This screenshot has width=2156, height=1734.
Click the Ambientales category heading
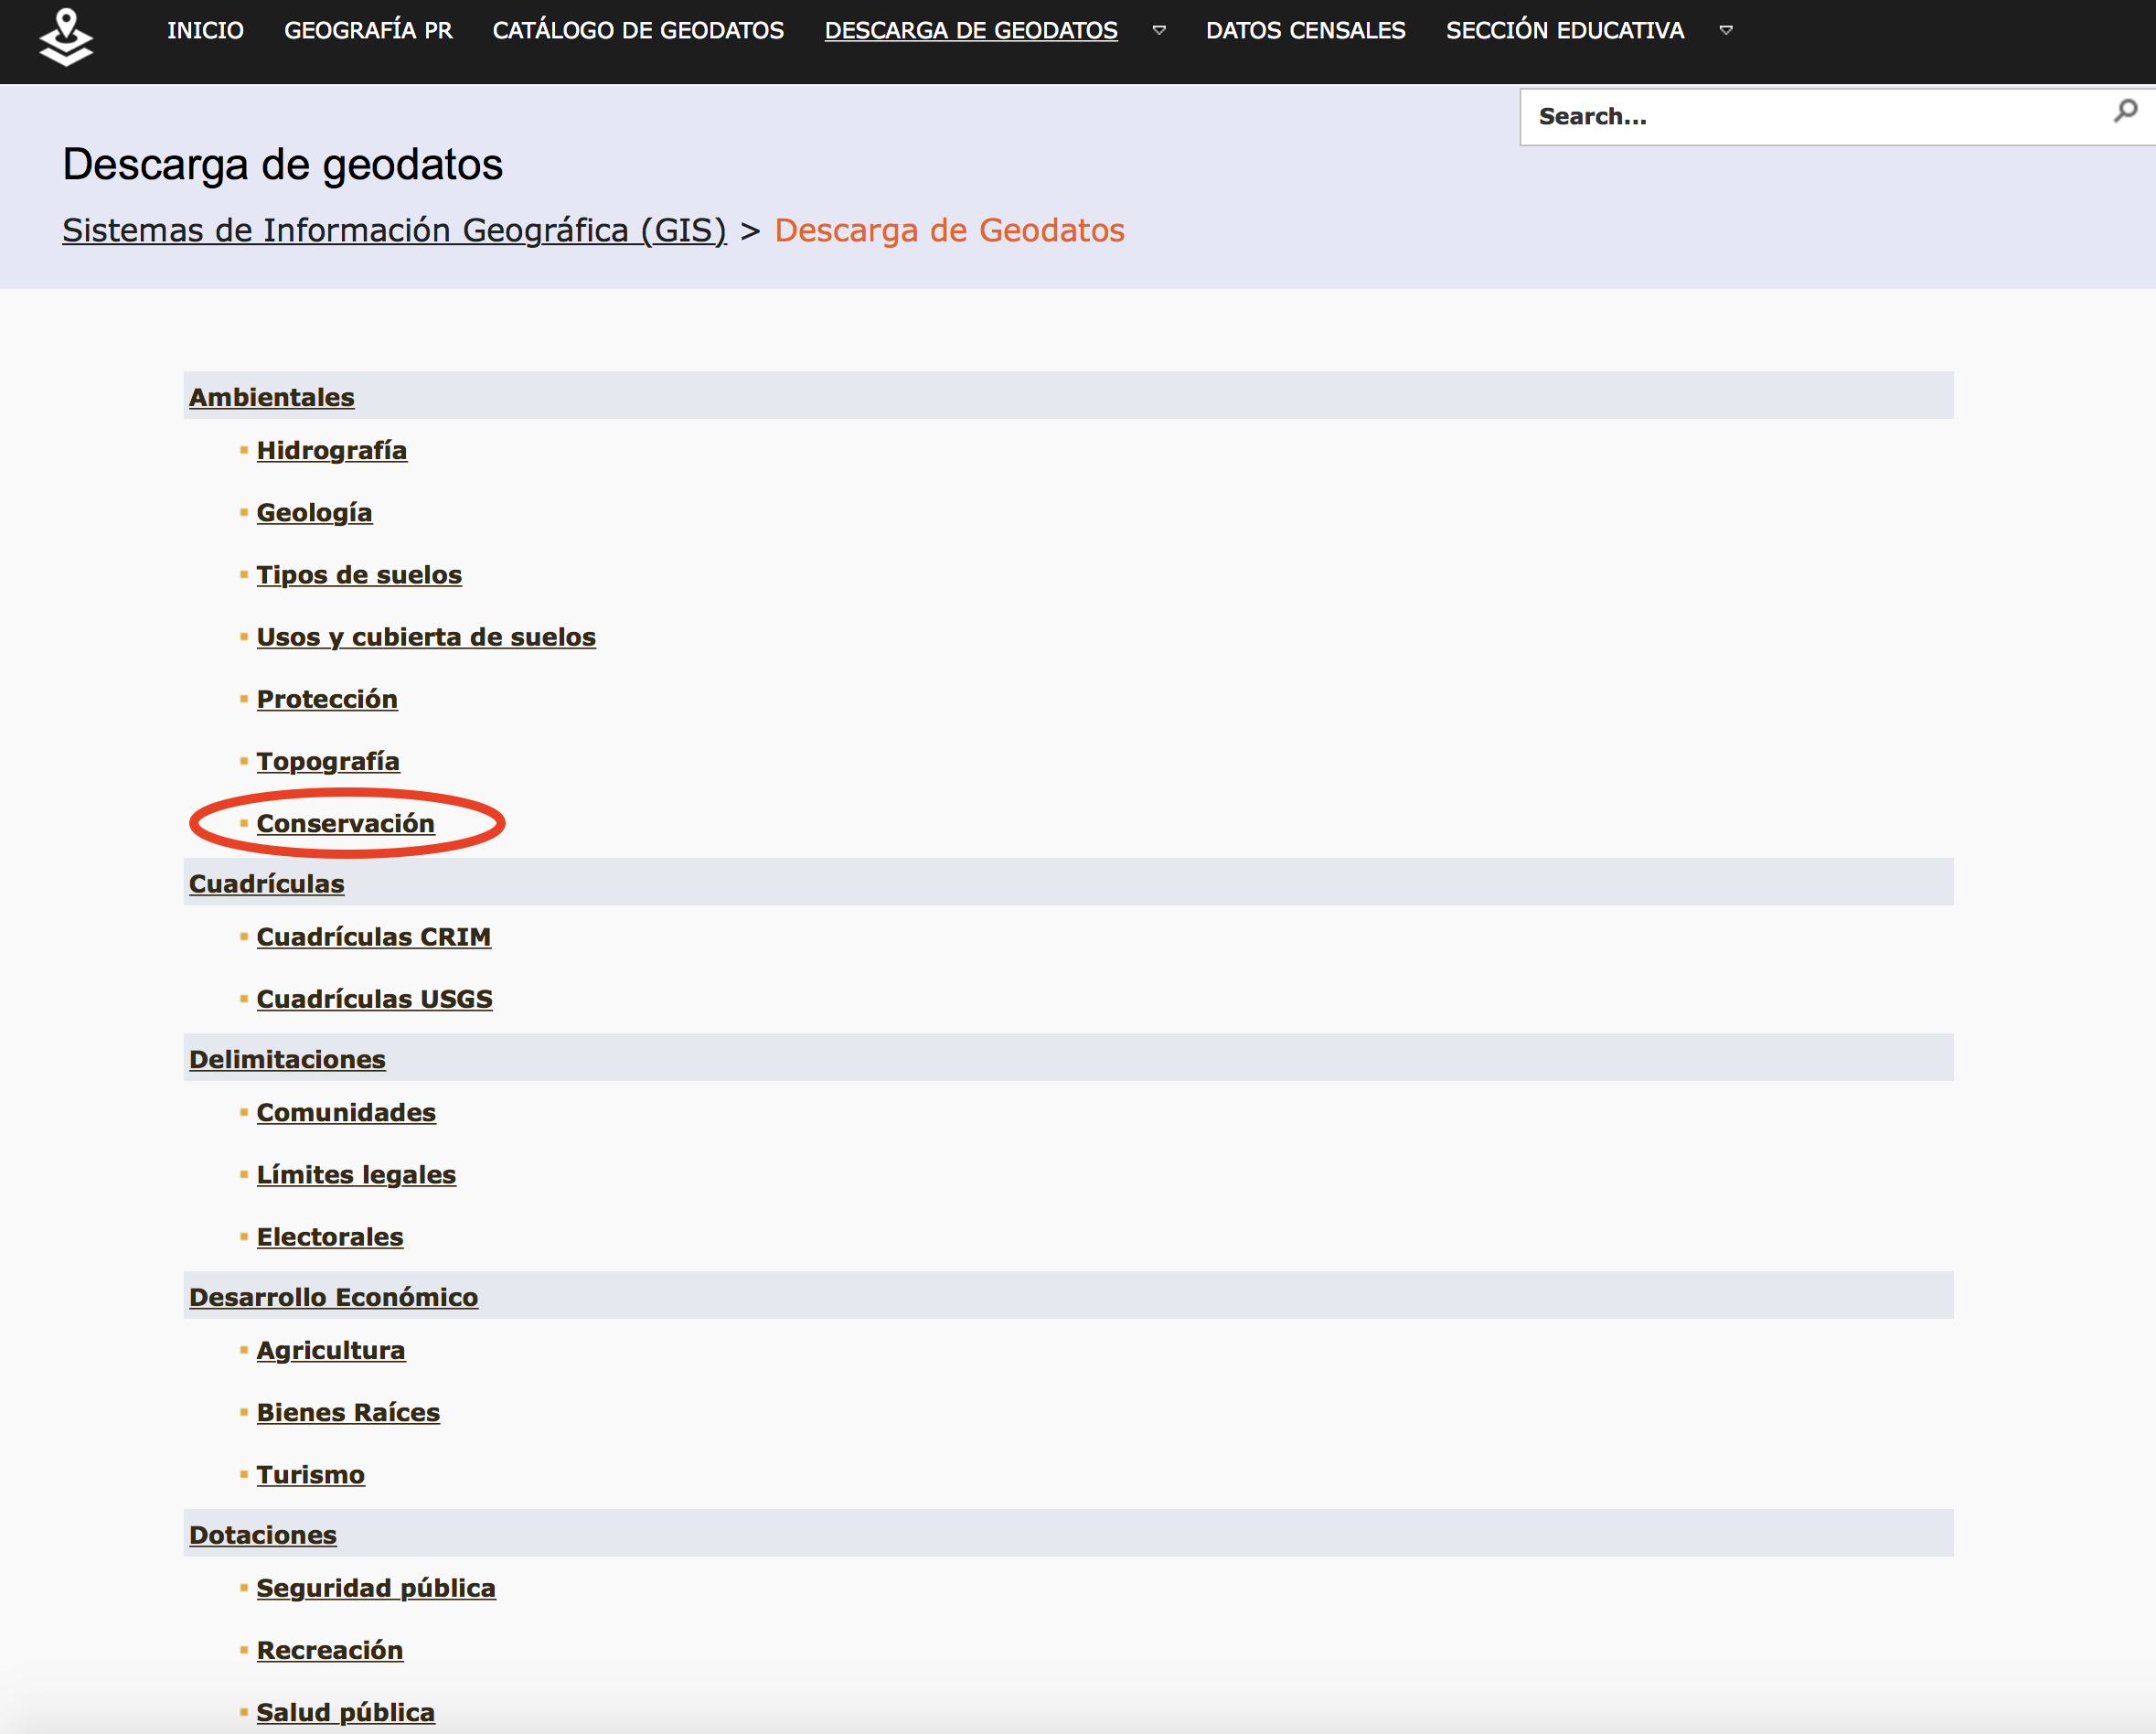(x=271, y=397)
